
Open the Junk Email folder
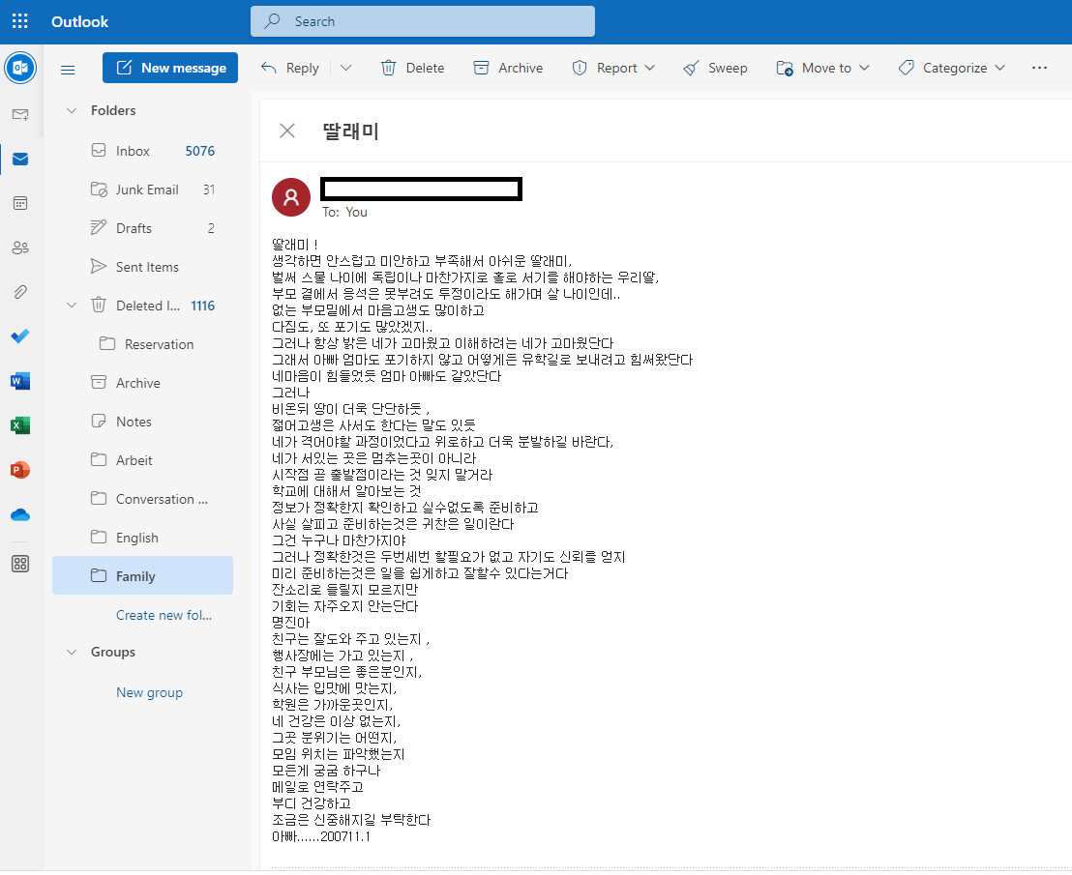142,190
